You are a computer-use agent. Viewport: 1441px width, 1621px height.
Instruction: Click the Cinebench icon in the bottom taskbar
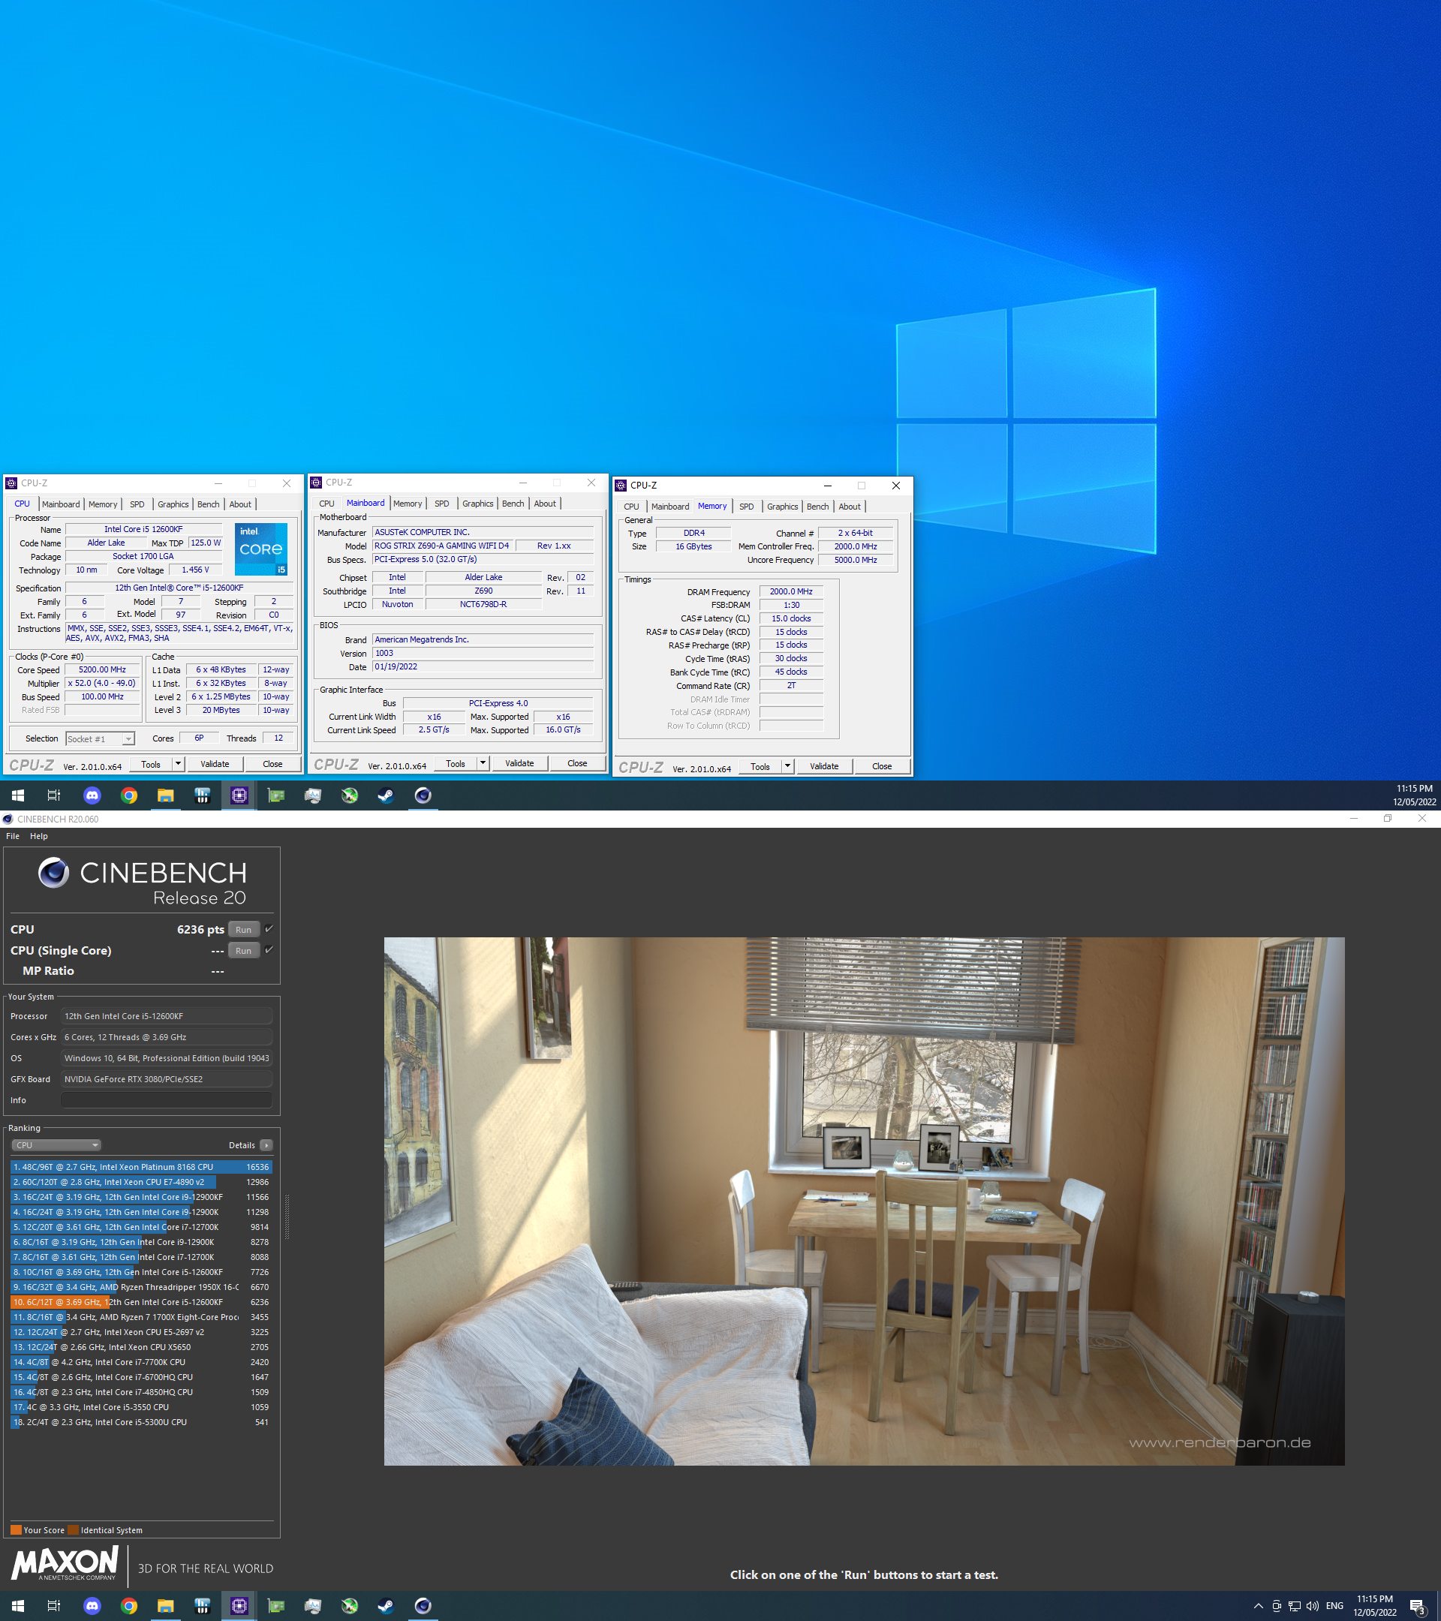point(423,1606)
